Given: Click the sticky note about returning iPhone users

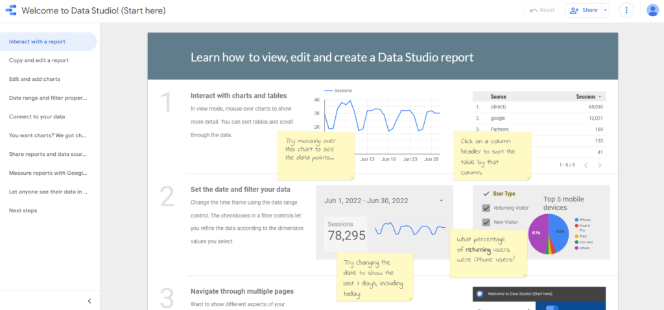Looking at the screenshot, I should (489, 253).
